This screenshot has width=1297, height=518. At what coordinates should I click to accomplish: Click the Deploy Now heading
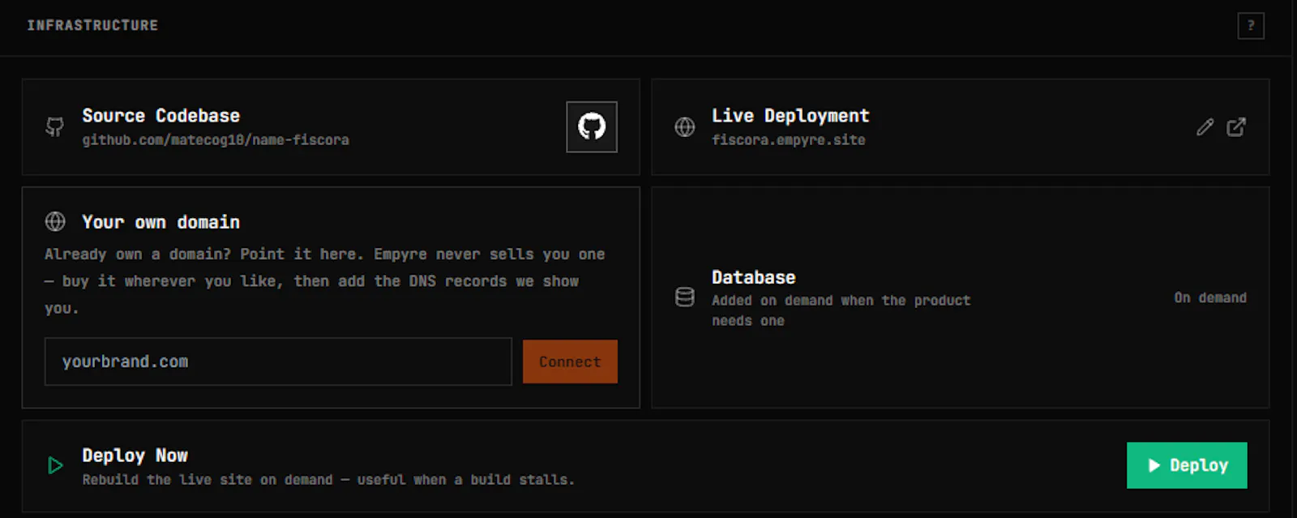135,456
